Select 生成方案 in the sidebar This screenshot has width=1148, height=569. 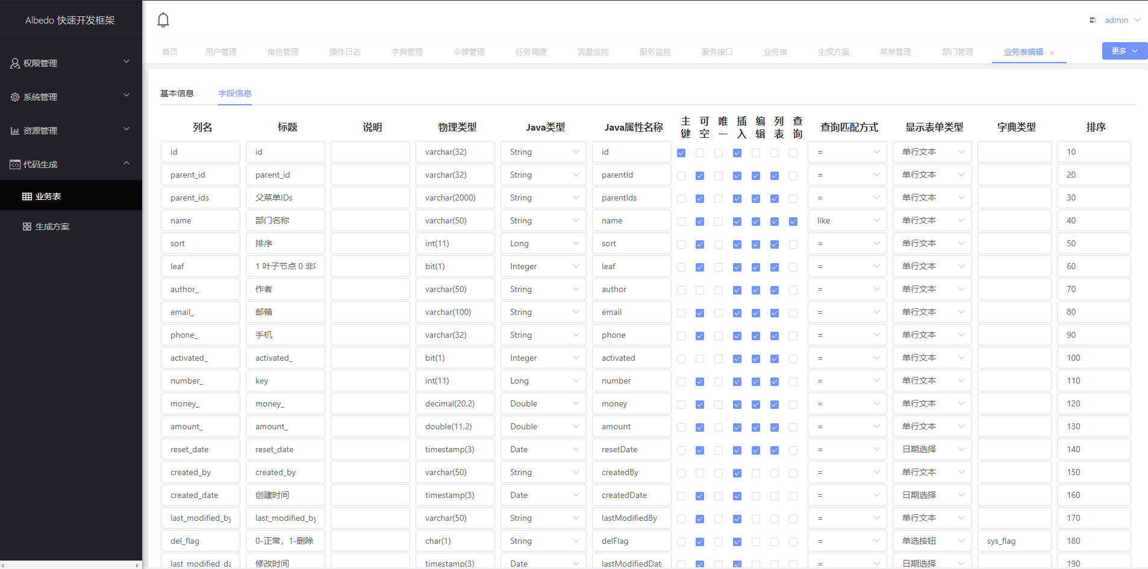pyautogui.click(x=71, y=226)
